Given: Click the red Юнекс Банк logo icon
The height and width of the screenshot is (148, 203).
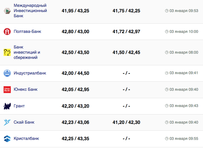Looking at the screenshot, I should pos(7,89).
